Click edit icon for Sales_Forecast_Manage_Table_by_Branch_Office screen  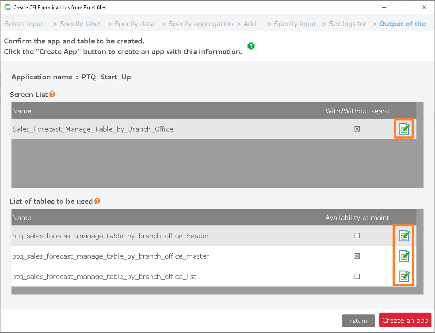(404, 129)
